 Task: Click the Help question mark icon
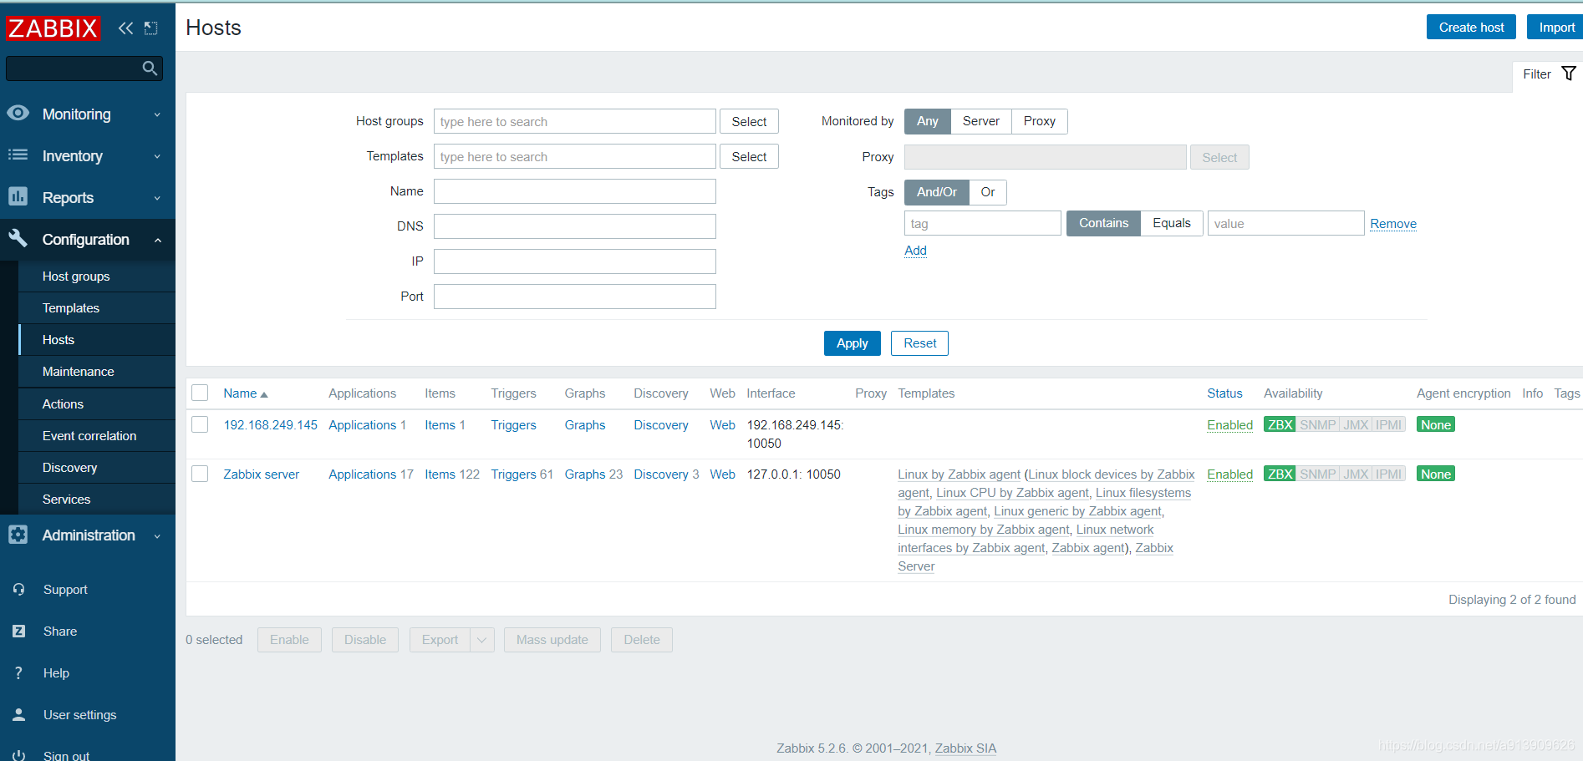18,673
